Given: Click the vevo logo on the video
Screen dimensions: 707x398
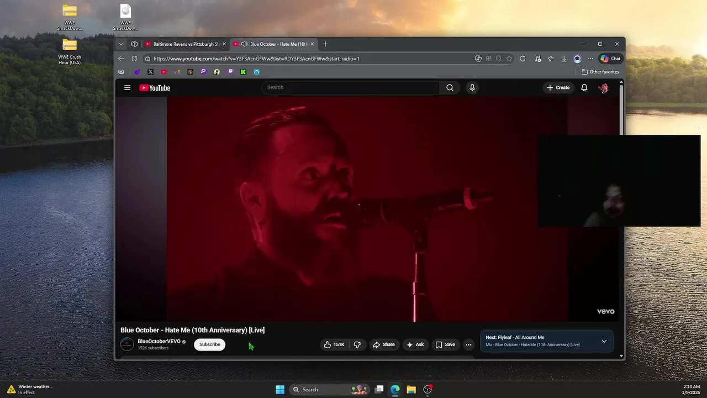Looking at the screenshot, I should click(x=605, y=311).
